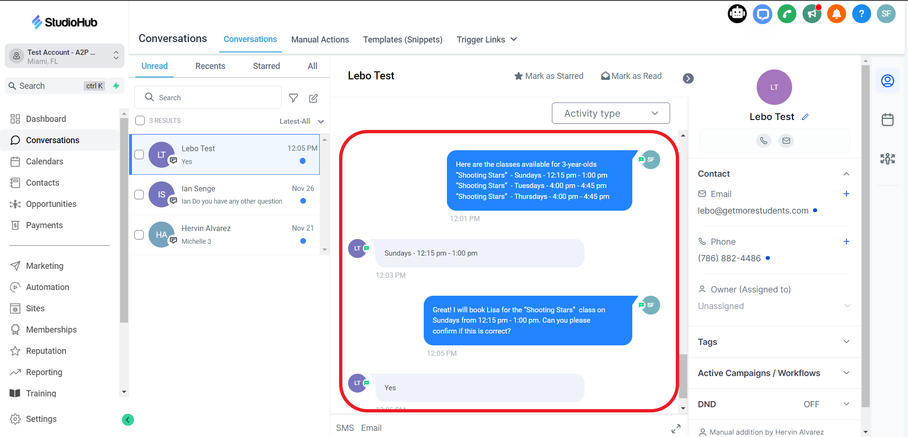908x437 pixels.
Task: Select the Hervin Alvarez conversation checkbox
Action: [139, 235]
